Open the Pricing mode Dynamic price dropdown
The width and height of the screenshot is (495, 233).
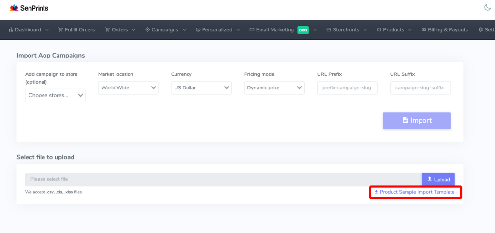(x=274, y=88)
